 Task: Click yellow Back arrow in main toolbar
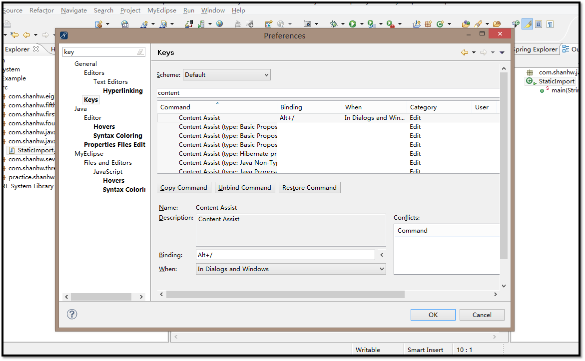click(26, 35)
